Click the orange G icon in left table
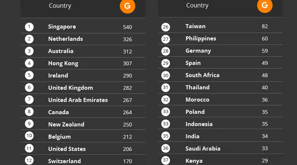 (x=127, y=6)
